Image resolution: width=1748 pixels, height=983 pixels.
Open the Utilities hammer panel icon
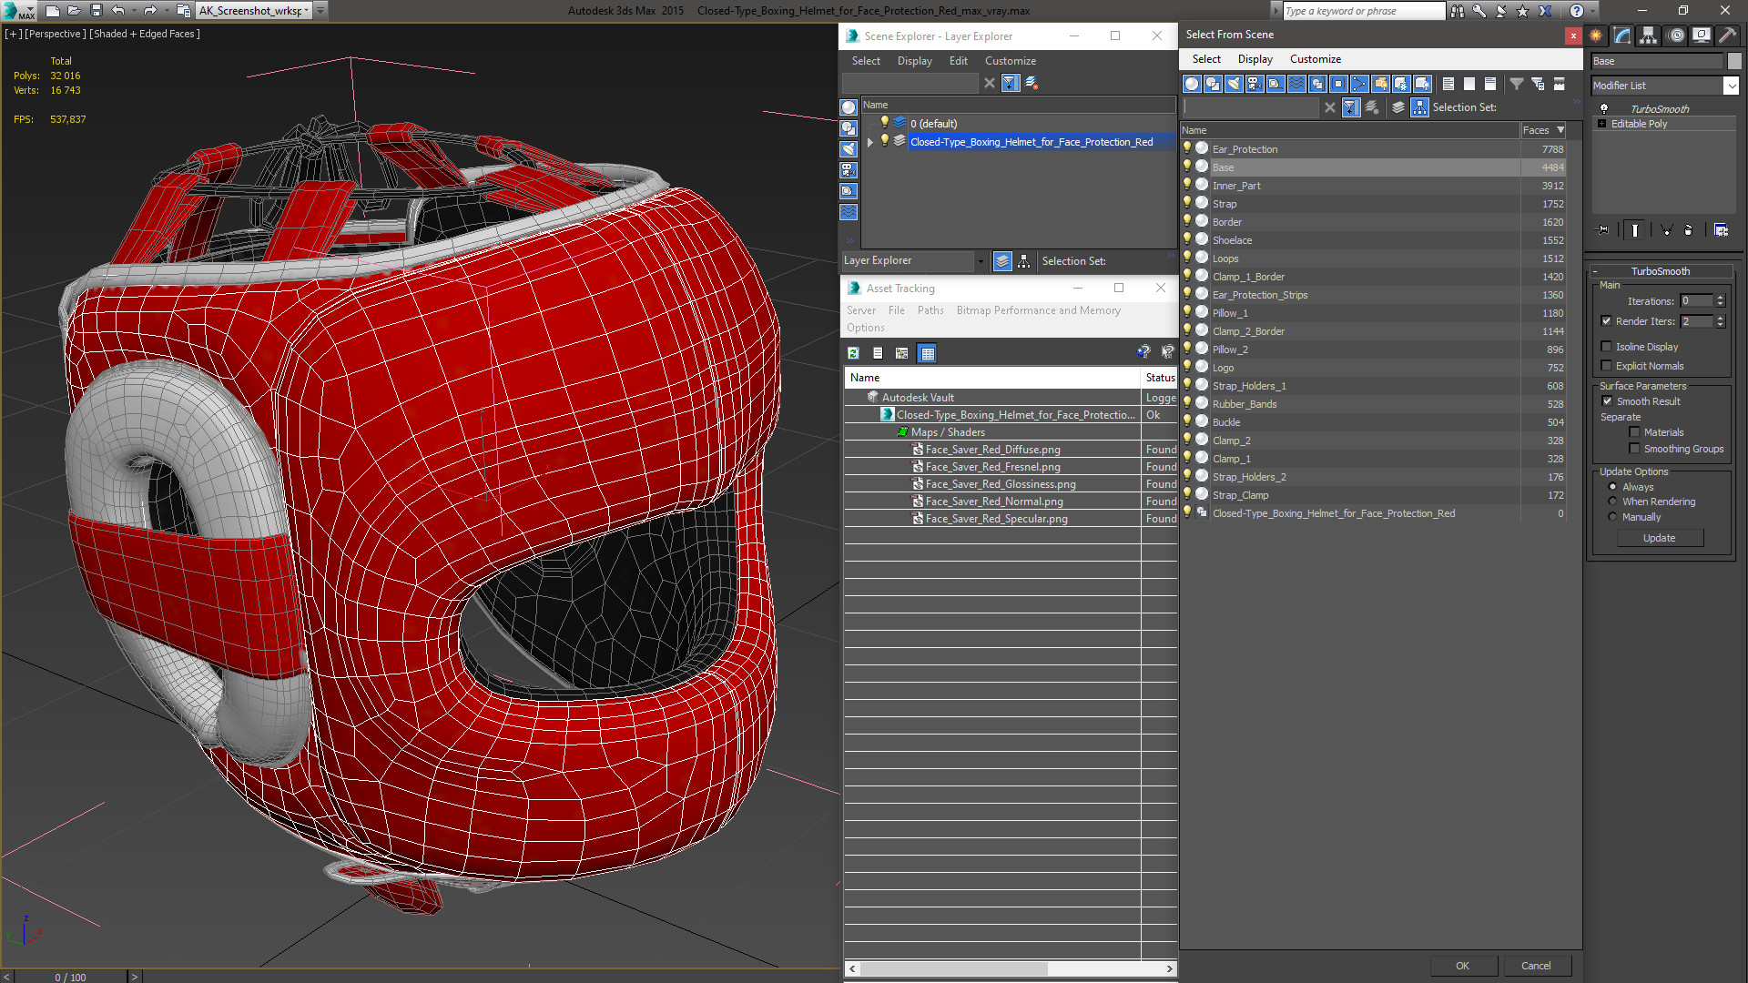[x=1727, y=35]
